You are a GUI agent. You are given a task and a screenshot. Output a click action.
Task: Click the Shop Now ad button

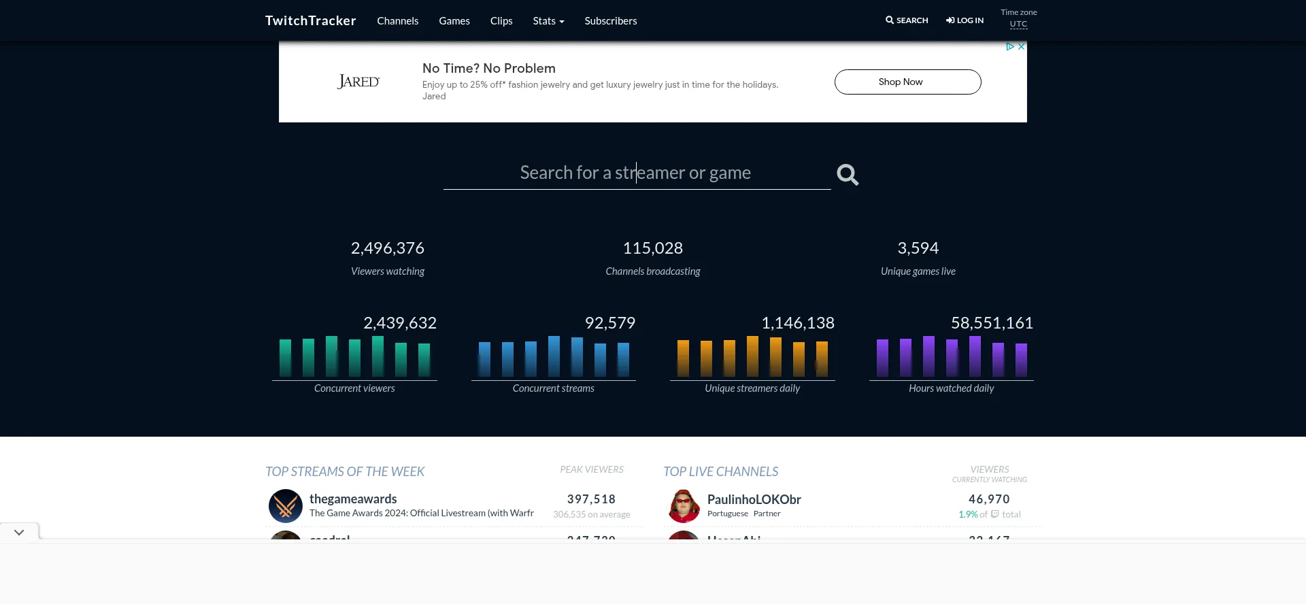(907, 82)
